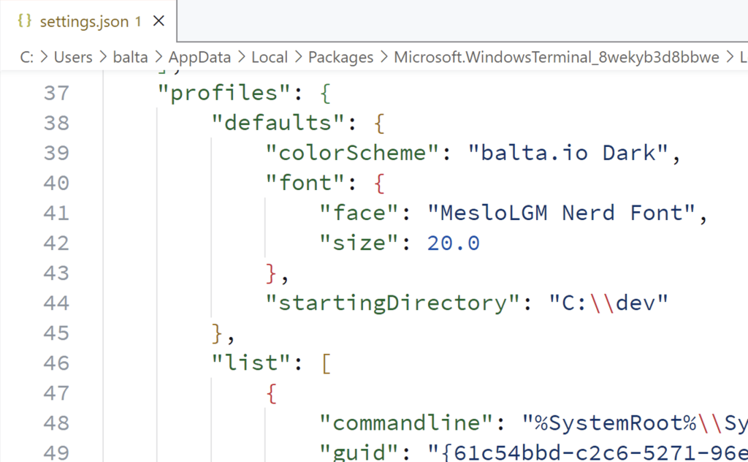Screen dimensions: 748x462
Task: Place cursor on the "list" key
Action: pyautogui.click(x=251, y=363)
